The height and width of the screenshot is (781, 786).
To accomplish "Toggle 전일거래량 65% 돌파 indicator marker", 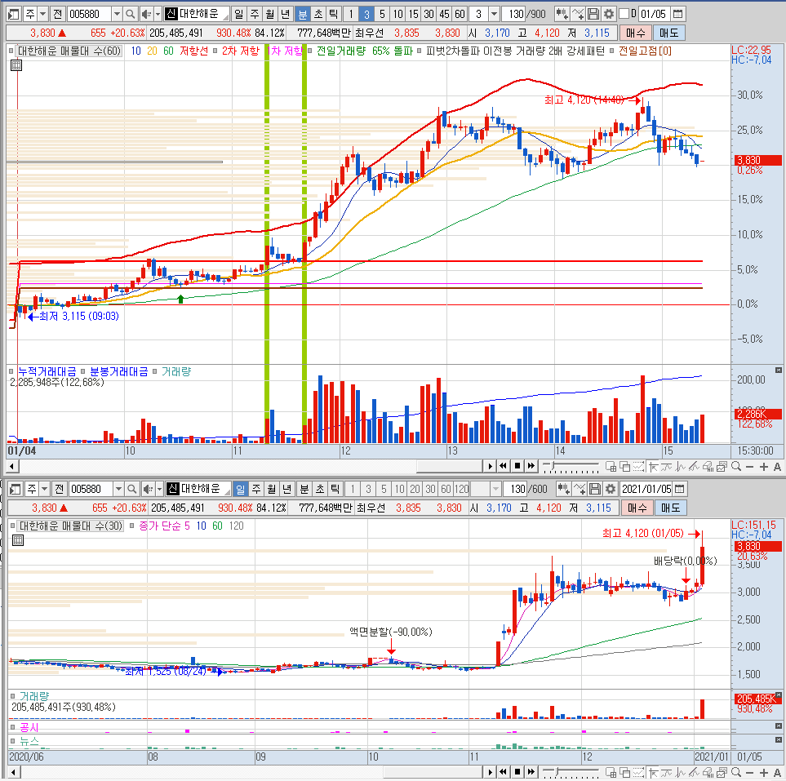I will [310, 51].
